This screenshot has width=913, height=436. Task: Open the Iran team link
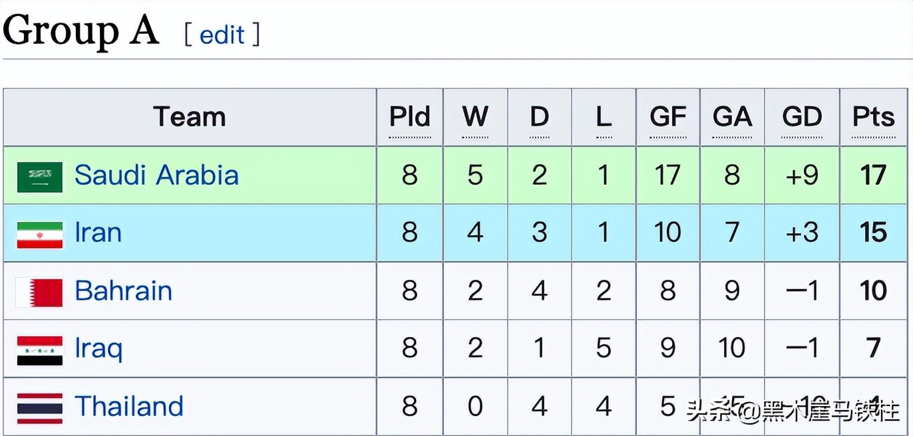98,233
